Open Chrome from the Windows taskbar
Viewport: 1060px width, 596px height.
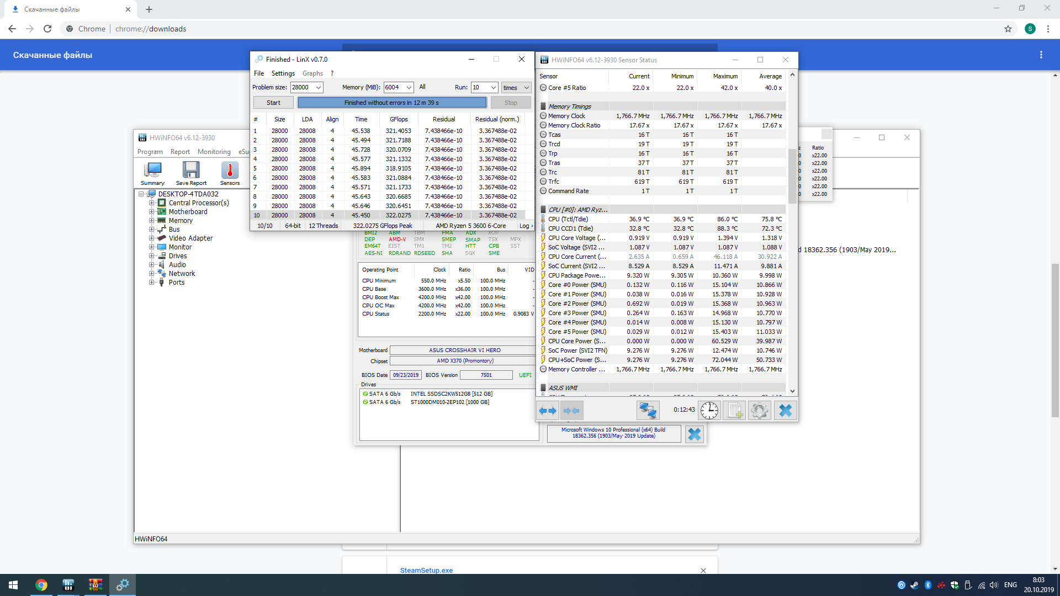click(x=41, y=585)
